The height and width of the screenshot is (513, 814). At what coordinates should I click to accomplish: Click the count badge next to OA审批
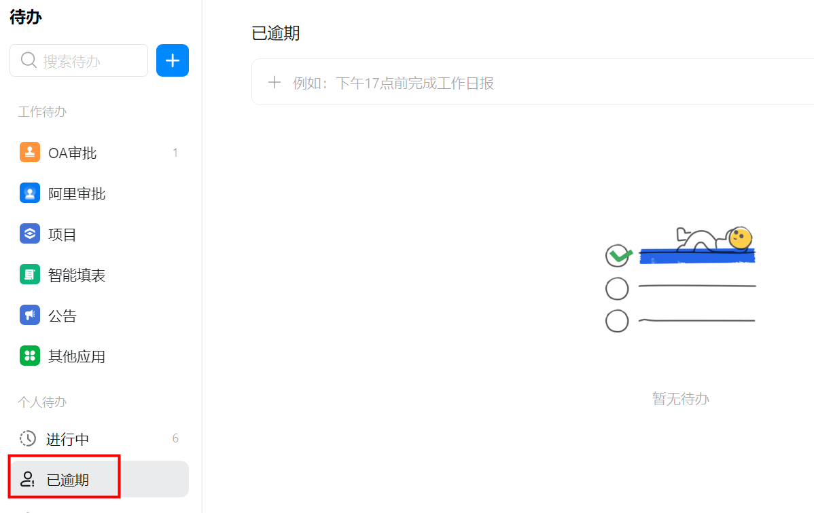(175, 152)
